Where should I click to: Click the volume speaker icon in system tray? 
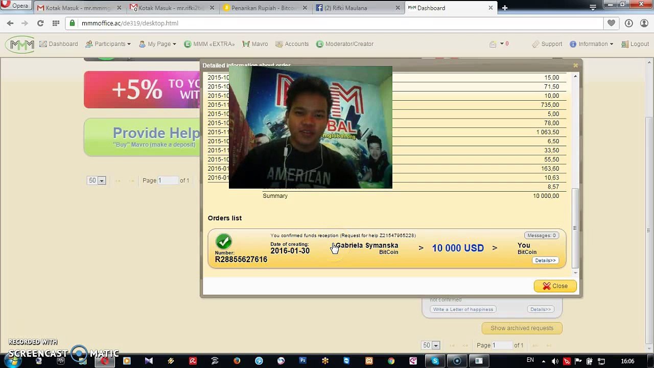point(555,361)
